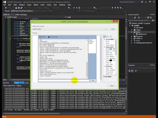The width and height of the screenshot is (158, 118).
Task: Open the HELP menu
Action: [x=69, y=5]
